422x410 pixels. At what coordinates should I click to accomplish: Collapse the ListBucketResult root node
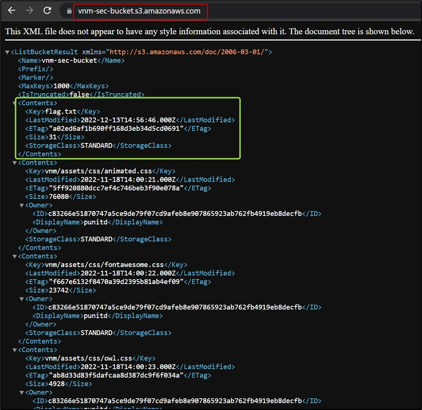[7, 52]
